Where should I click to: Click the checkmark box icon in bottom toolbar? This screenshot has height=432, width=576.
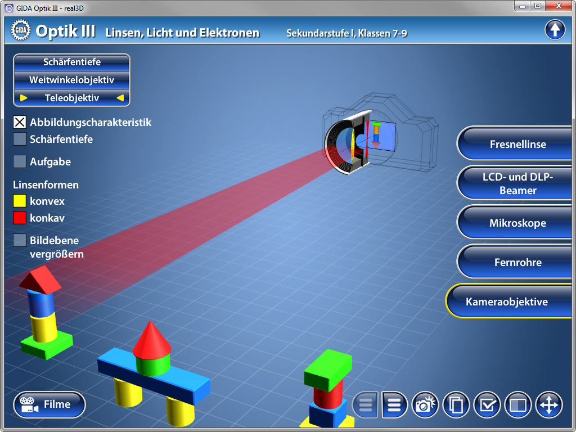(487, 404)
